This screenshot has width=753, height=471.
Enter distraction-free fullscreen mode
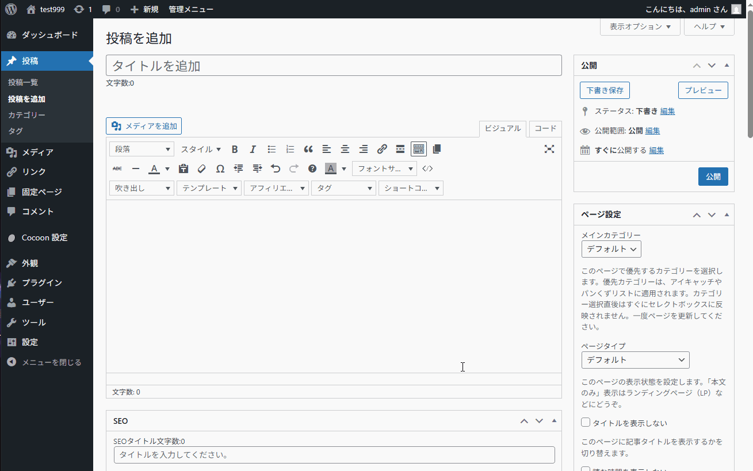coord(549,149)
